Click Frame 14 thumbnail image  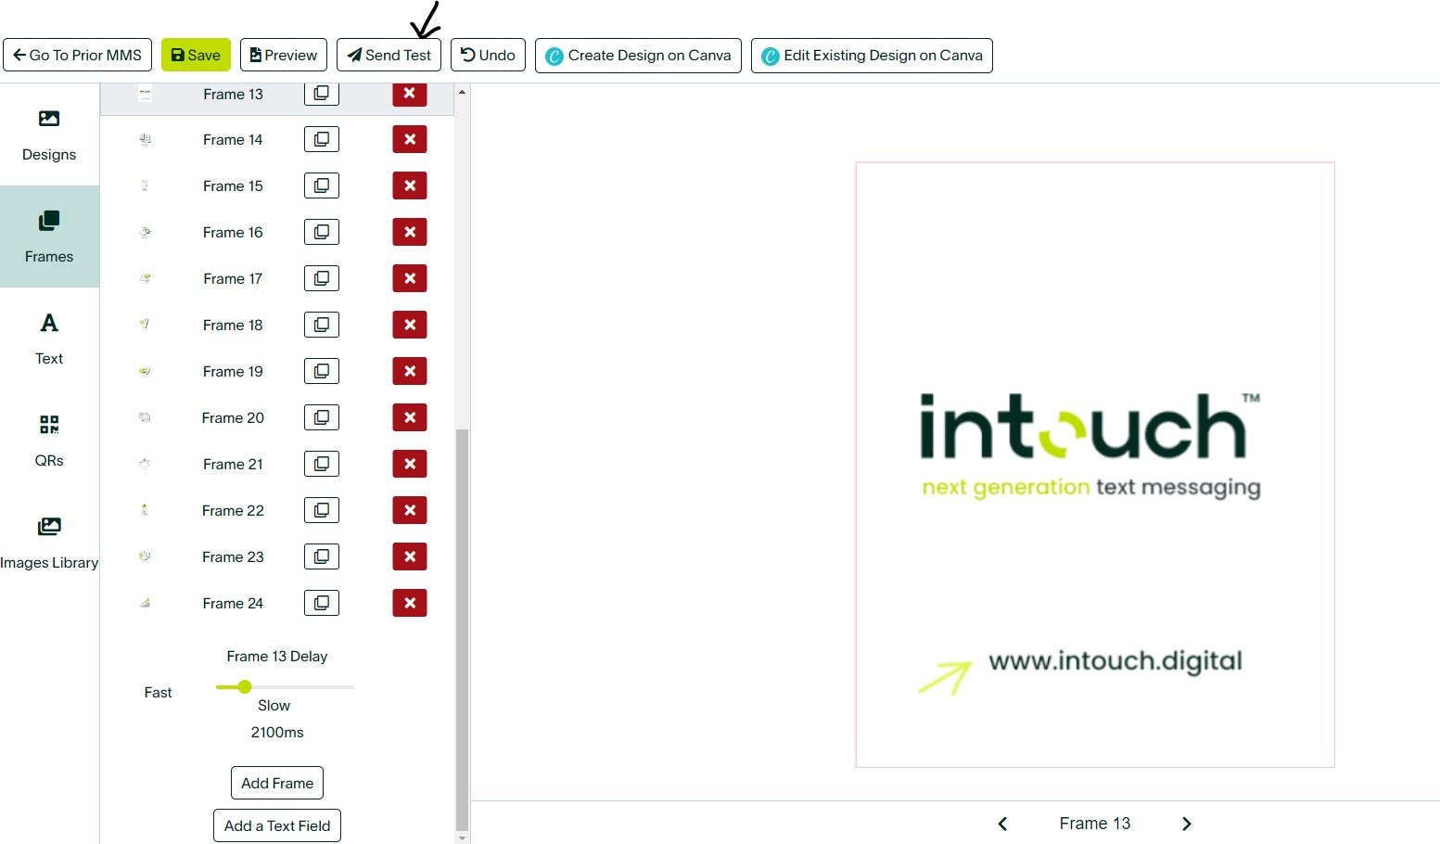coord(145,139)
